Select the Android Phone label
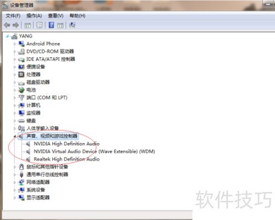The width and height of the screenshot is (275, 220). tap(43, 44)
